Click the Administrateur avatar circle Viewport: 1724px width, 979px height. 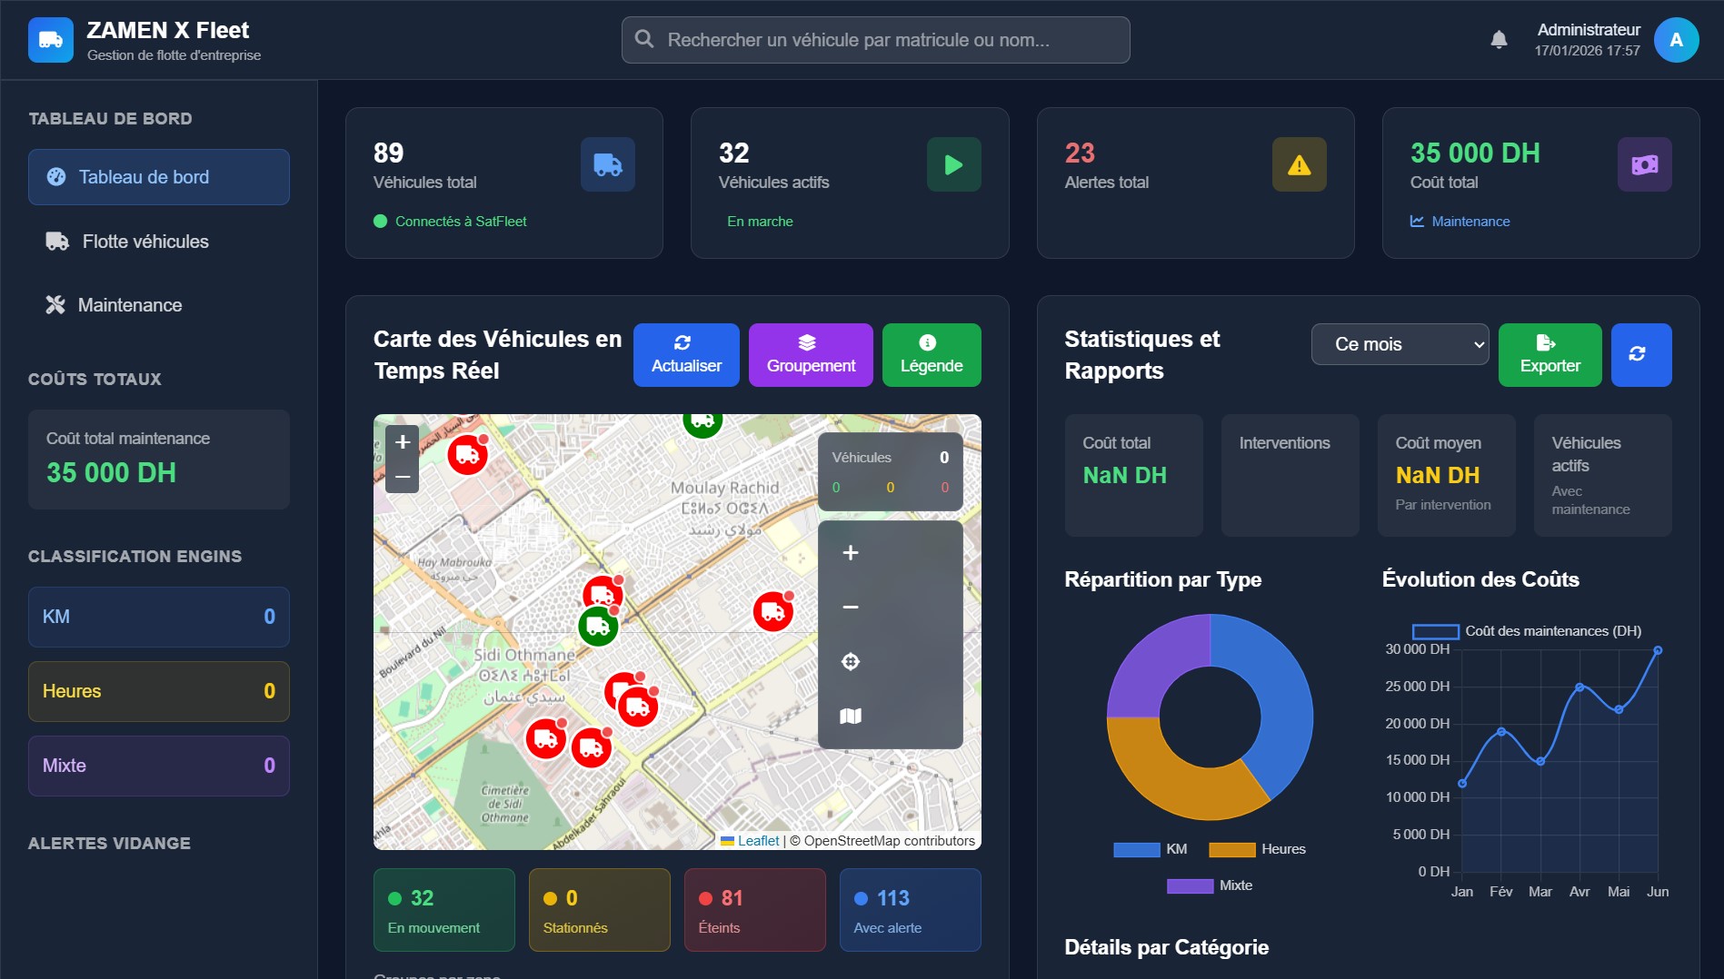coord(1676,40)
